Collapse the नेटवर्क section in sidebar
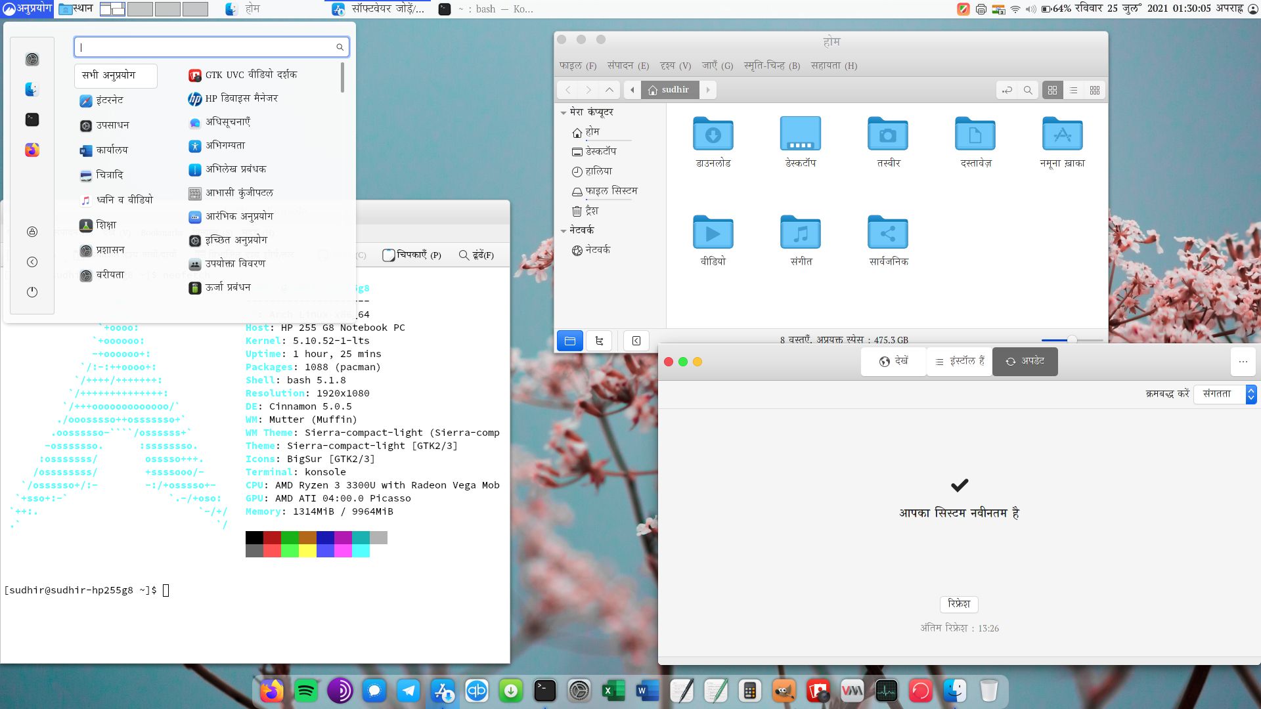Image resolution: width=1261 pixels, height=709 pixels. pos(564,230)
